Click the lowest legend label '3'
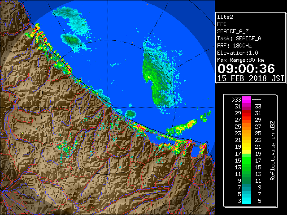287x215 pixels. [x=239, y=201]
